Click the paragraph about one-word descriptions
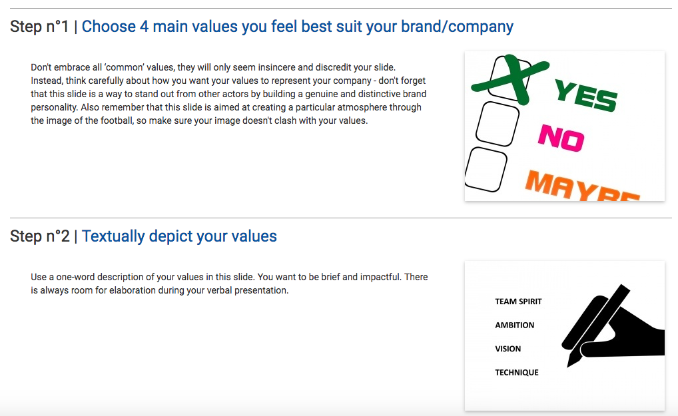 tap(229, 284)
